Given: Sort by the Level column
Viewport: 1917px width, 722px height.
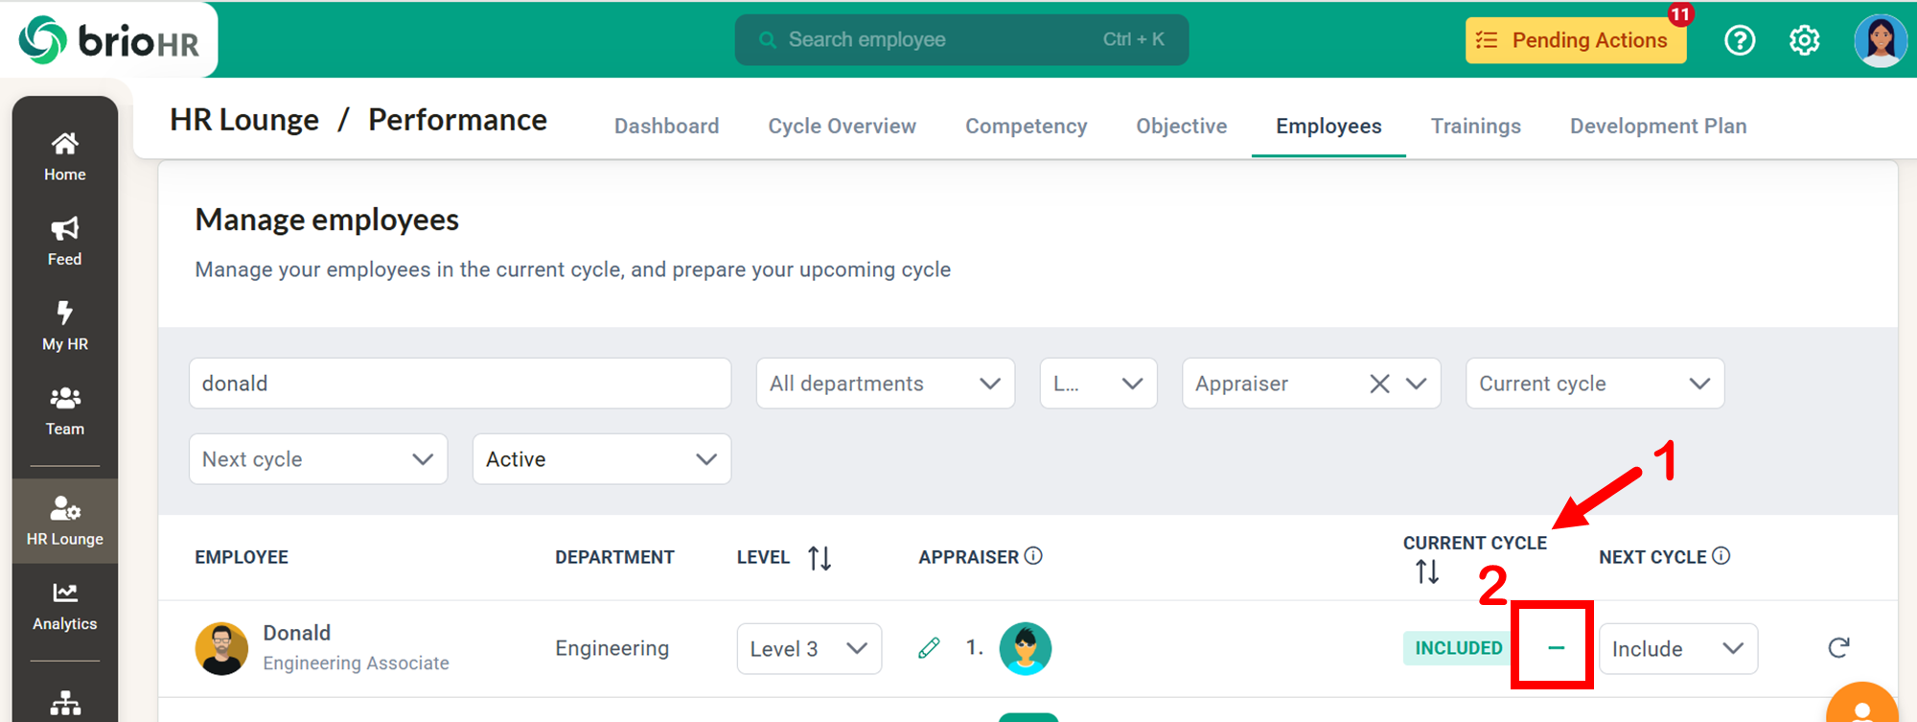Looking at the screenshot, I should click(x=819, y=558).
